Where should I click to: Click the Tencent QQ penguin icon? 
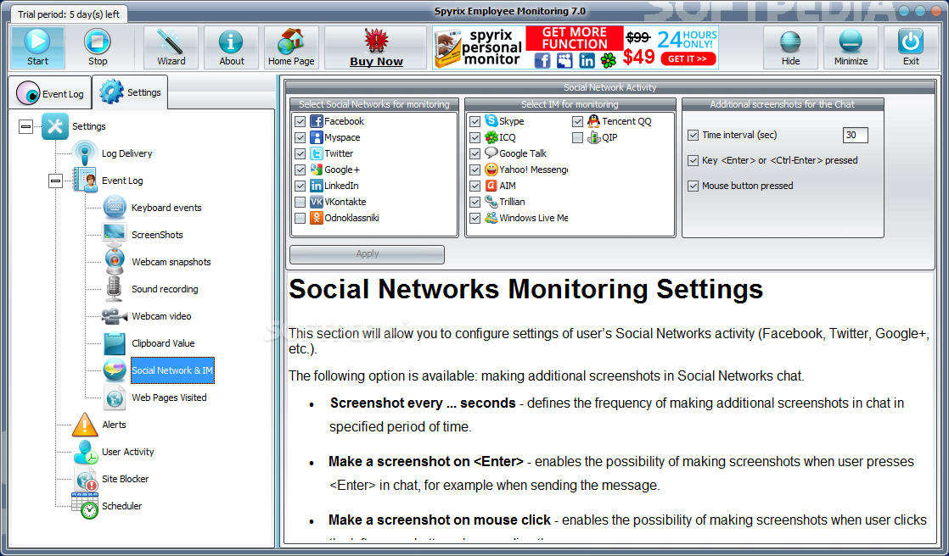click(x=593, y=121)
